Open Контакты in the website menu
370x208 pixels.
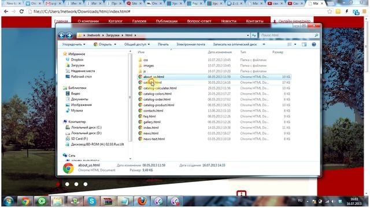pyautogui.click(x=254, y=21)
